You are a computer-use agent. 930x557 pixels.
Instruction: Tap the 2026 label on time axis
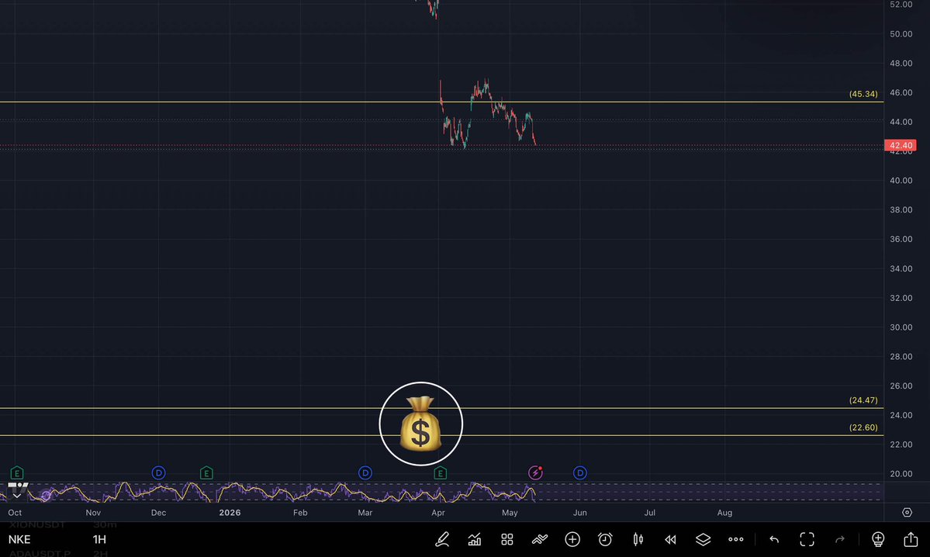click(230, 513)
